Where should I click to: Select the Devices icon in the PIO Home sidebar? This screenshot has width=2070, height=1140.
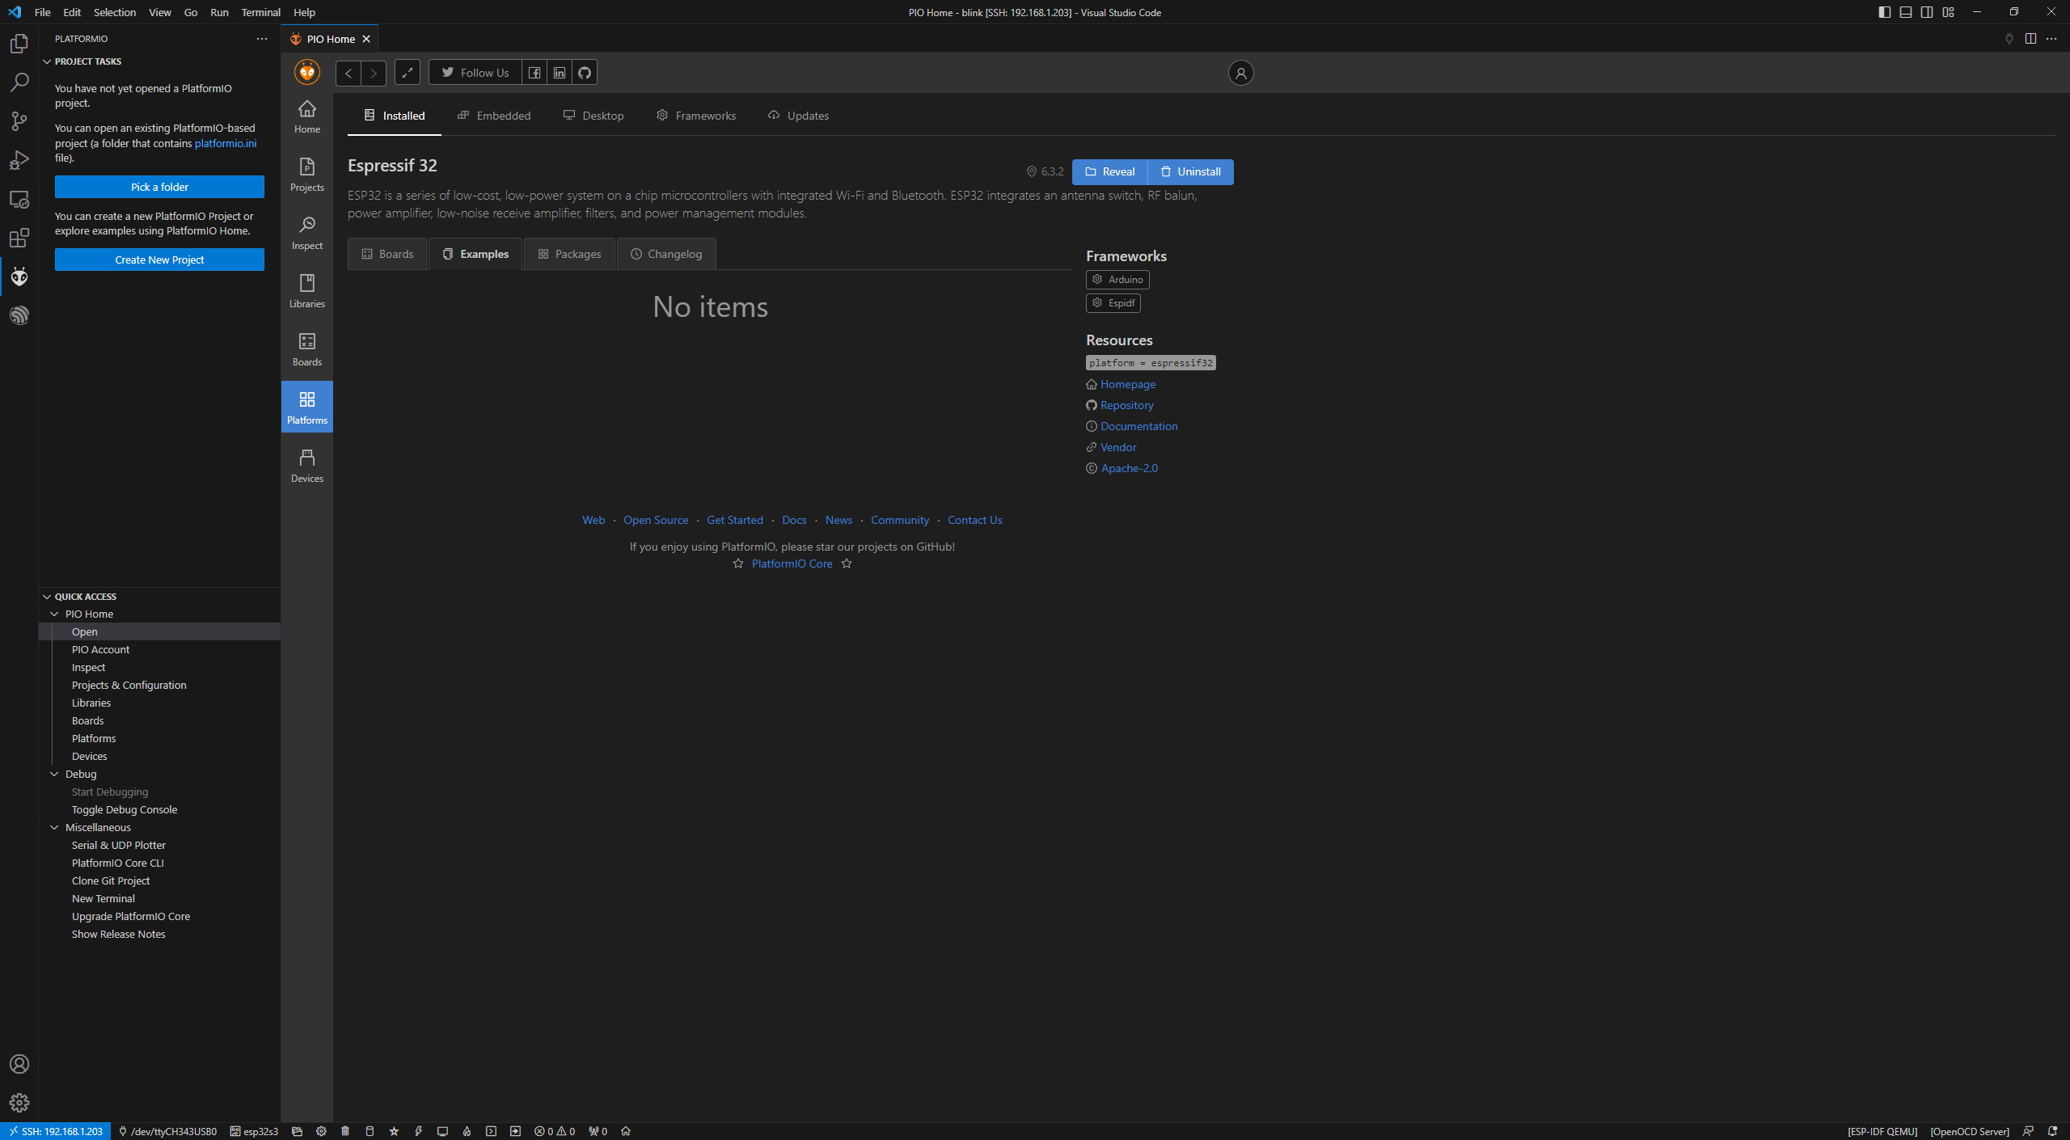pos(306,464)
